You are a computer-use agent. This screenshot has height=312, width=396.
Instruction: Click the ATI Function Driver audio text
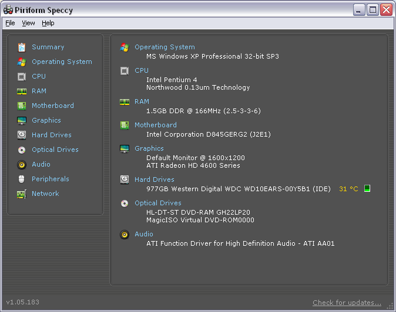tap(240, 243)
